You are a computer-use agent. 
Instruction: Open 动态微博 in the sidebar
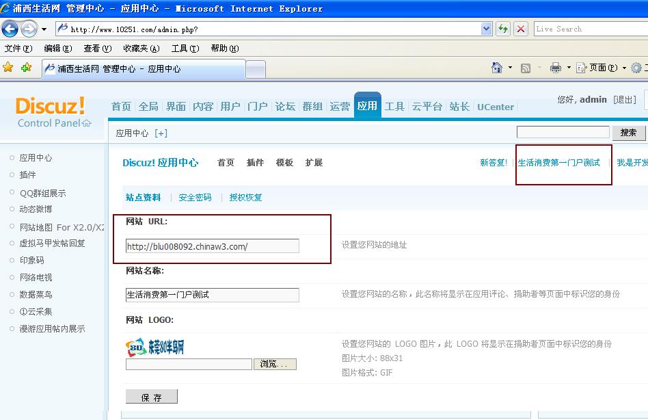point(36,209)
